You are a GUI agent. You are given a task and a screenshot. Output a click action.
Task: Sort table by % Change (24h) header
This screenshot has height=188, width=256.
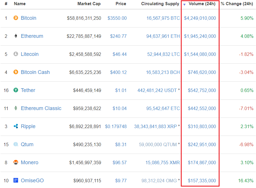click(237, 4)
